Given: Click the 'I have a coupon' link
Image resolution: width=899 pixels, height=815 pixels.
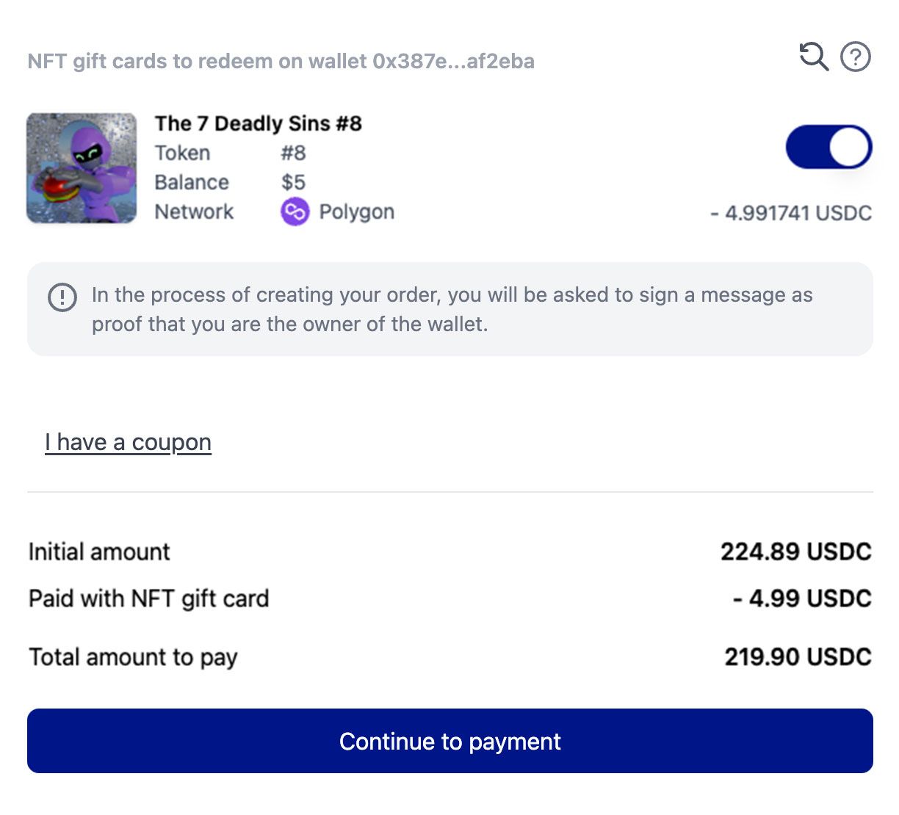Looking at the screenshot, I should 128,442.
